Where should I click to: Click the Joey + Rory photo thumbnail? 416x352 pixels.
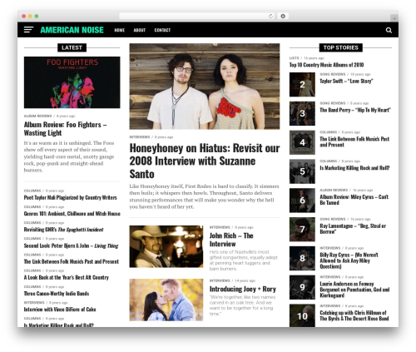click(166, 300)
